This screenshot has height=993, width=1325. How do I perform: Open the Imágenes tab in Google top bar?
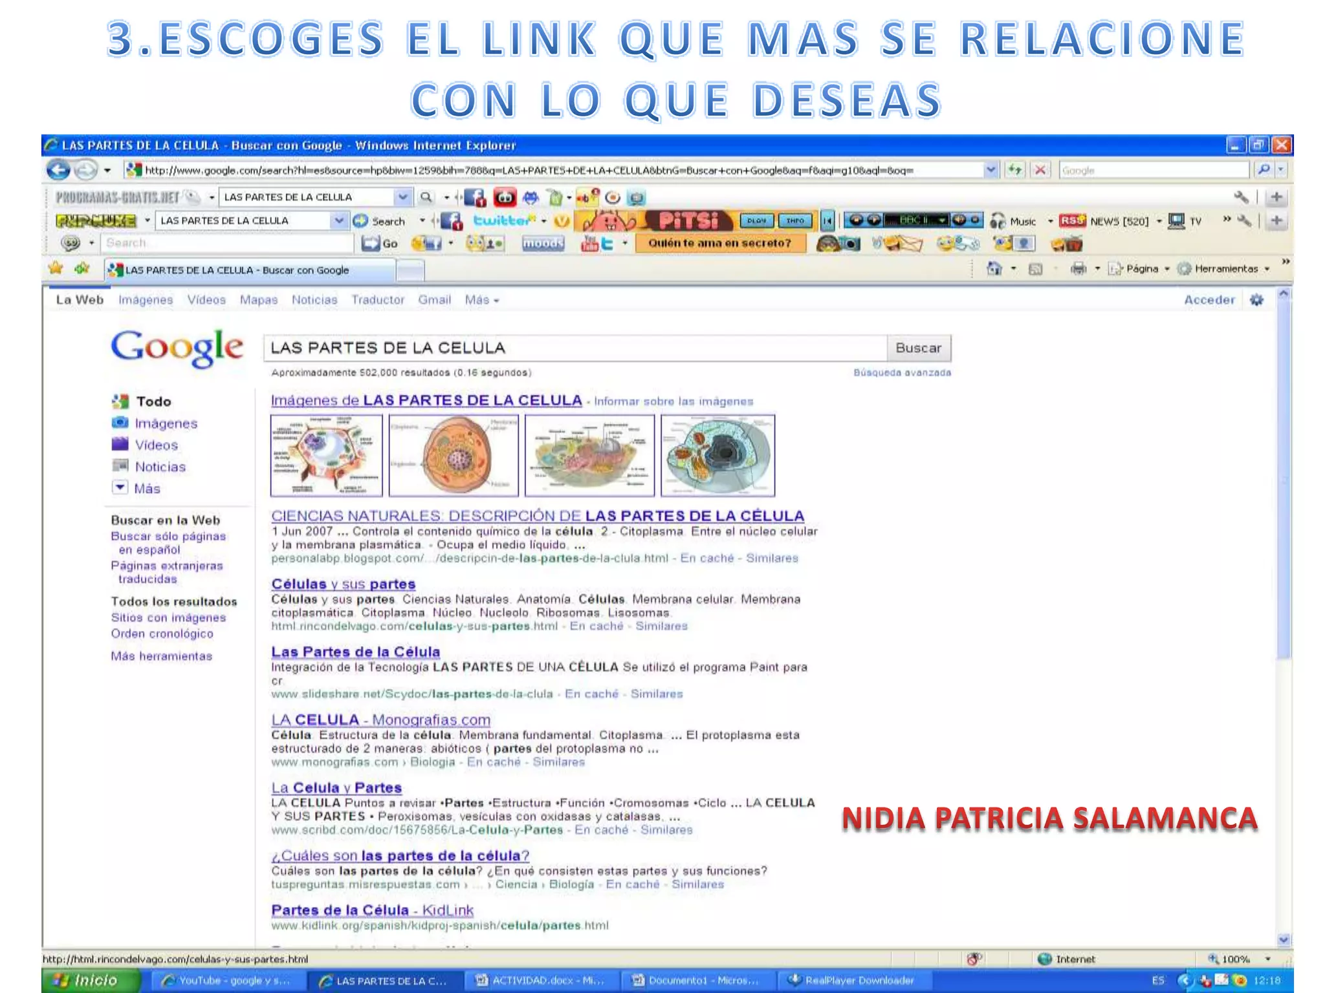coord(146,300)
